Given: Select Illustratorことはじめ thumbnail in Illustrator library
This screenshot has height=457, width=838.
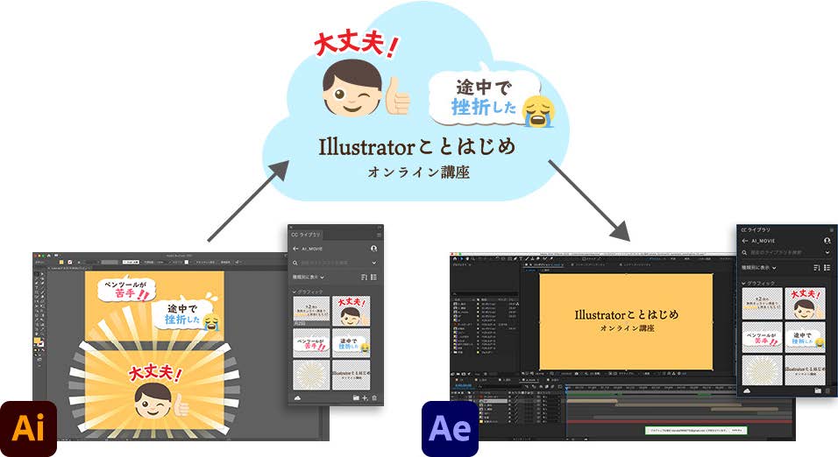Looking at the screenshot, I should 351,374.
